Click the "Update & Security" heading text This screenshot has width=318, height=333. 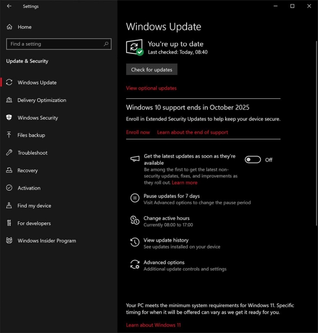27,61
